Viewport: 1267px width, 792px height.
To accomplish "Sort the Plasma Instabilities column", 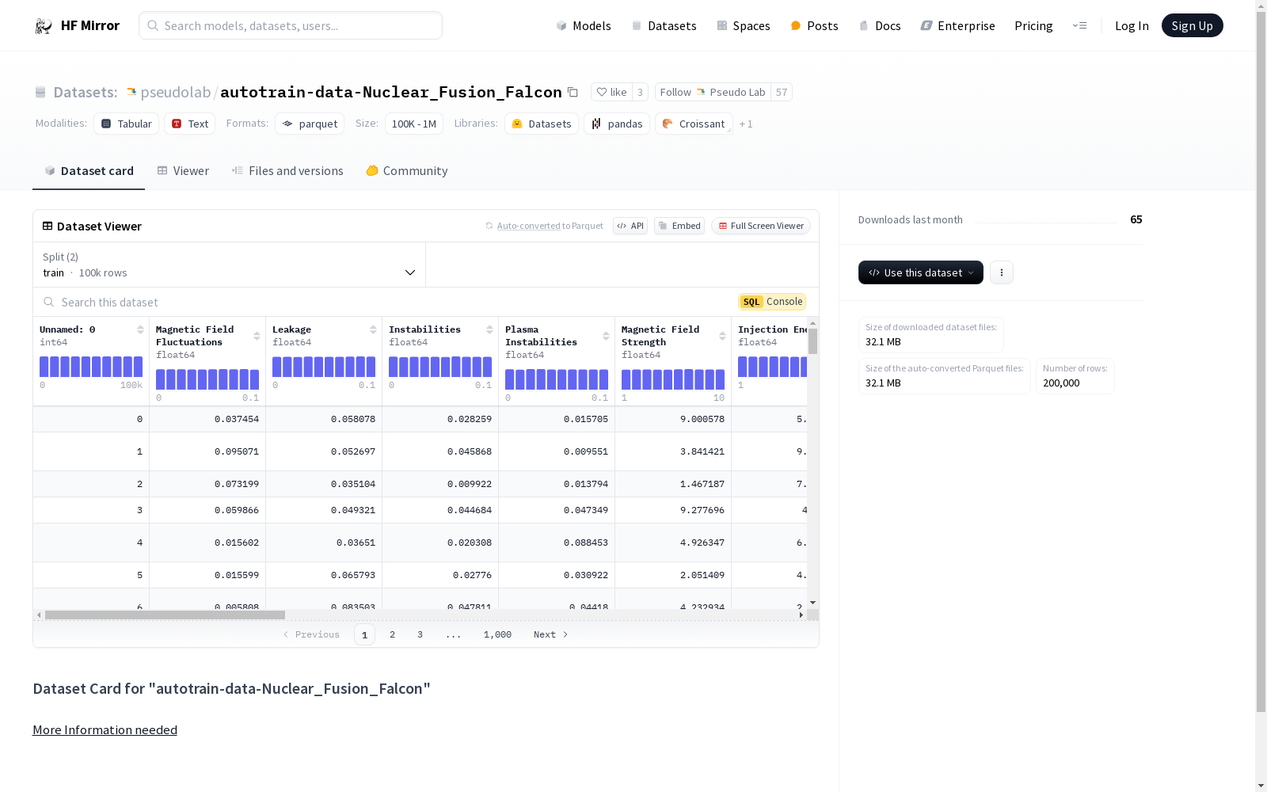I will click(x=606, y=336).
